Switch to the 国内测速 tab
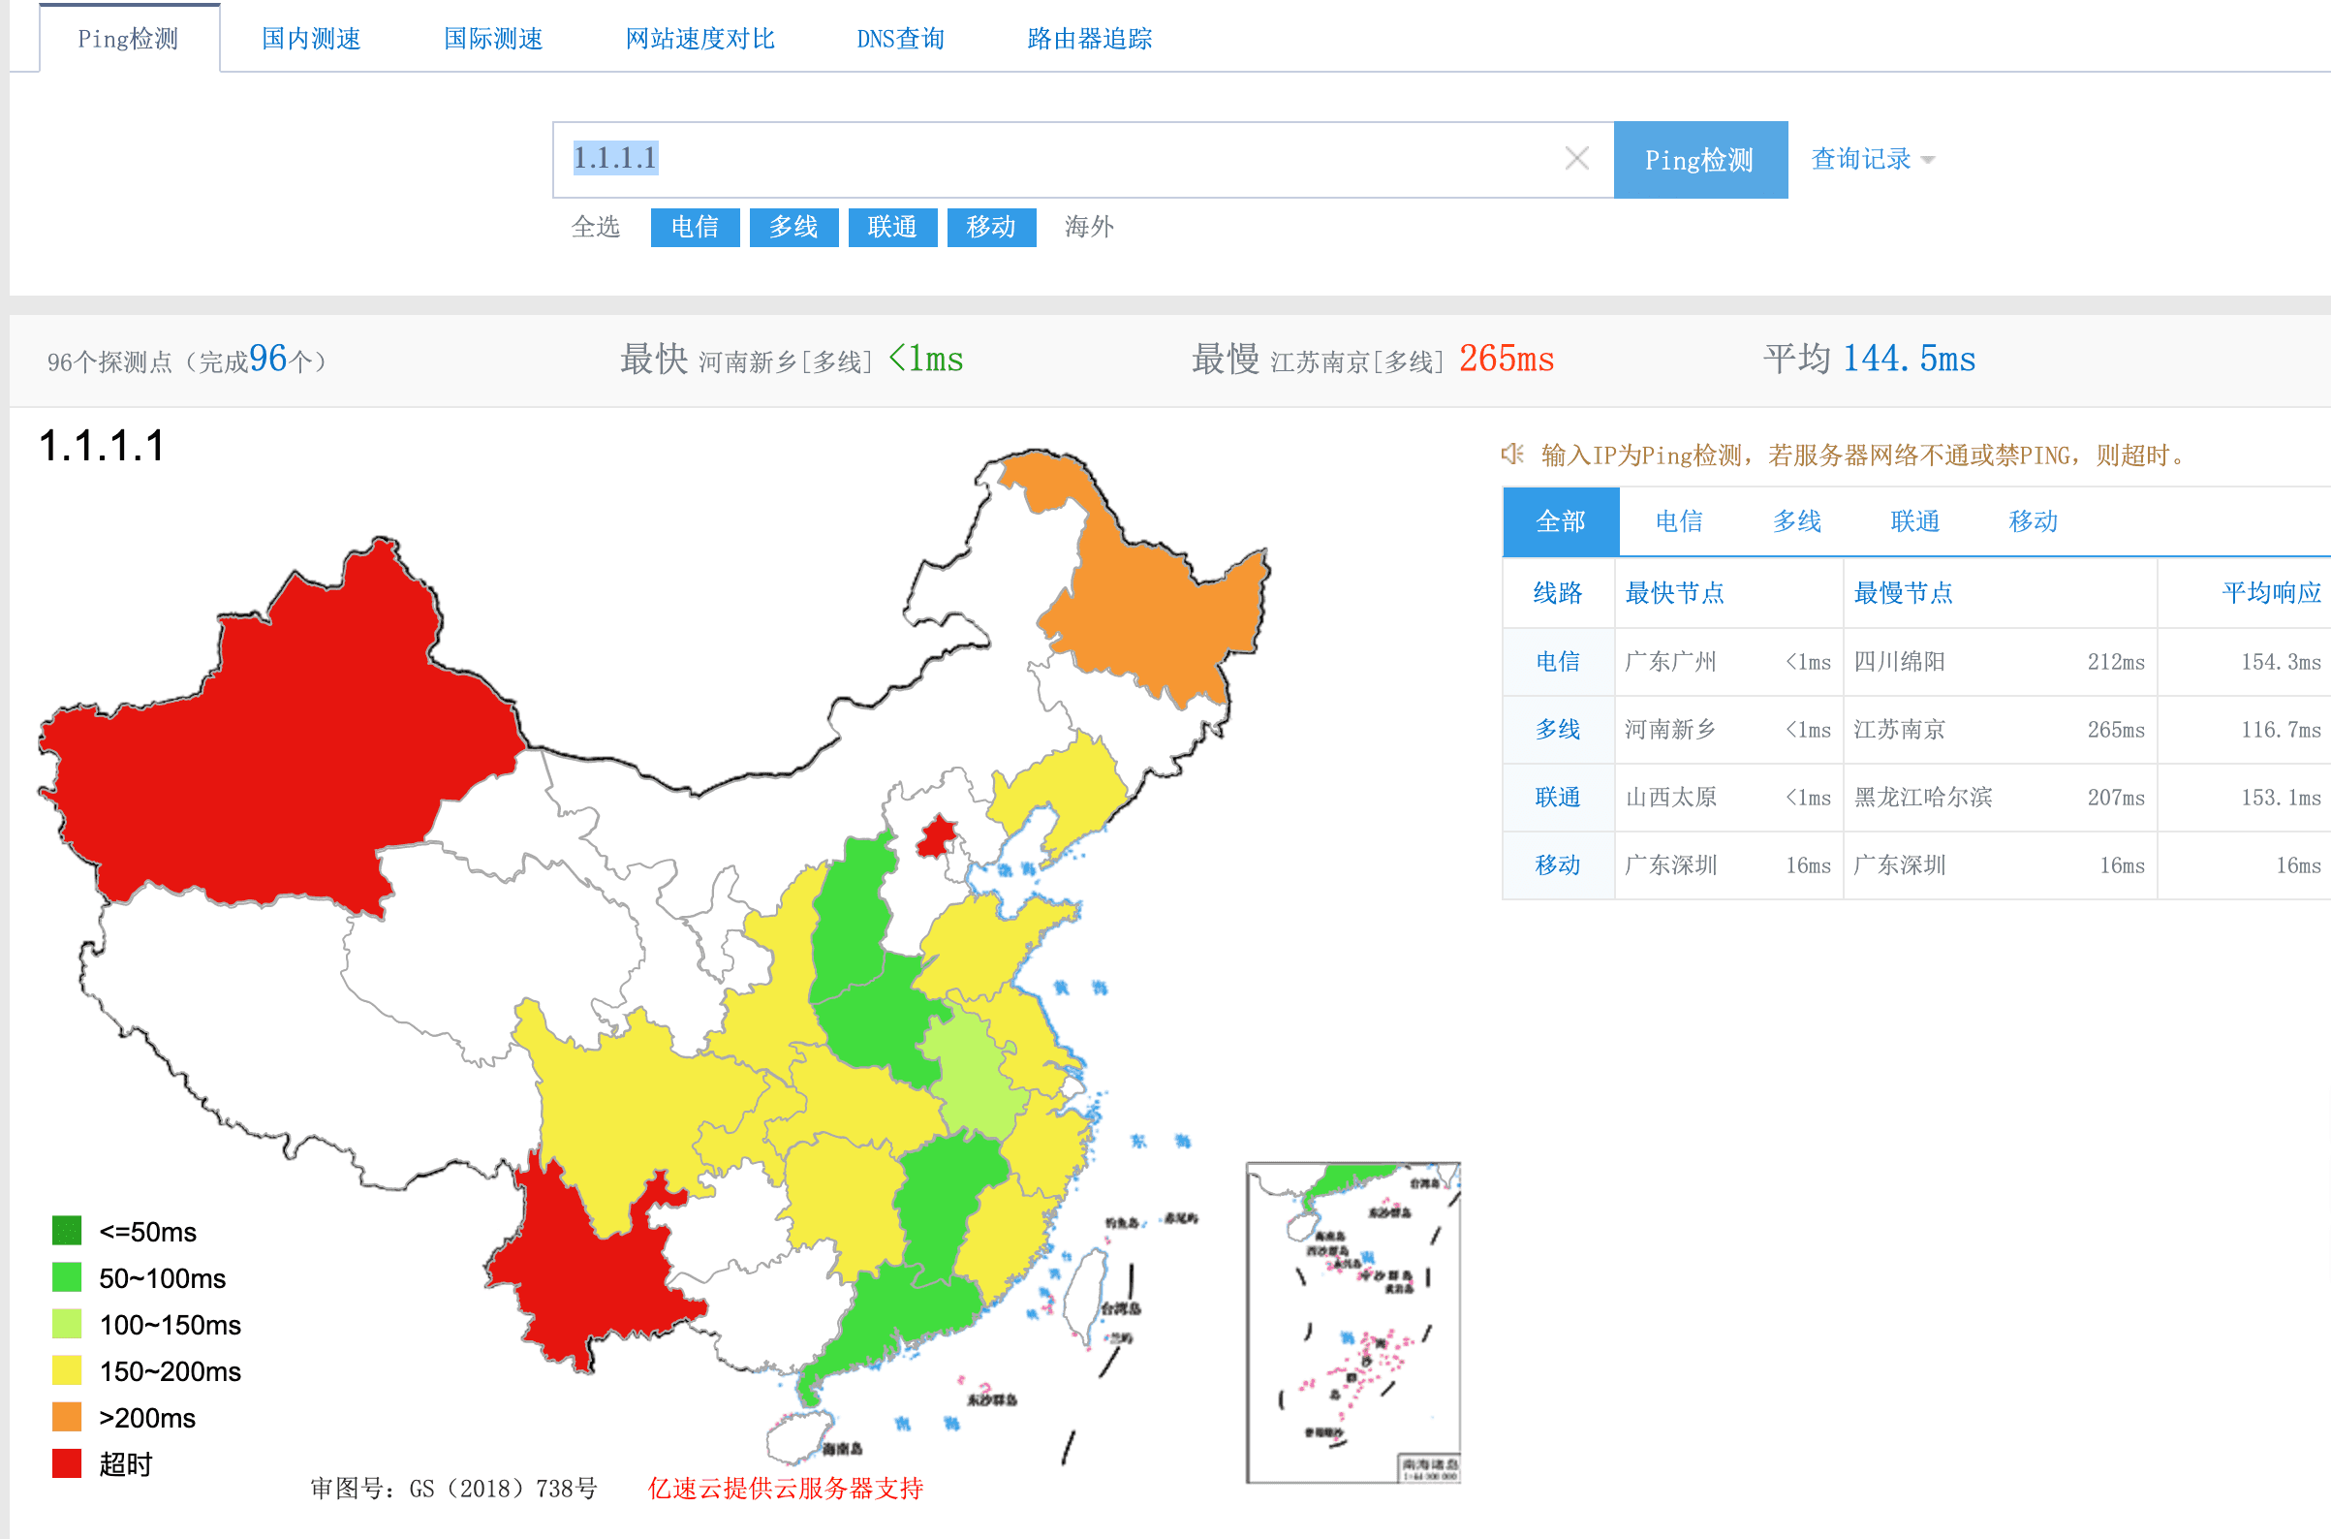This screenshot has width=2331, height=1539. [311, 38]
